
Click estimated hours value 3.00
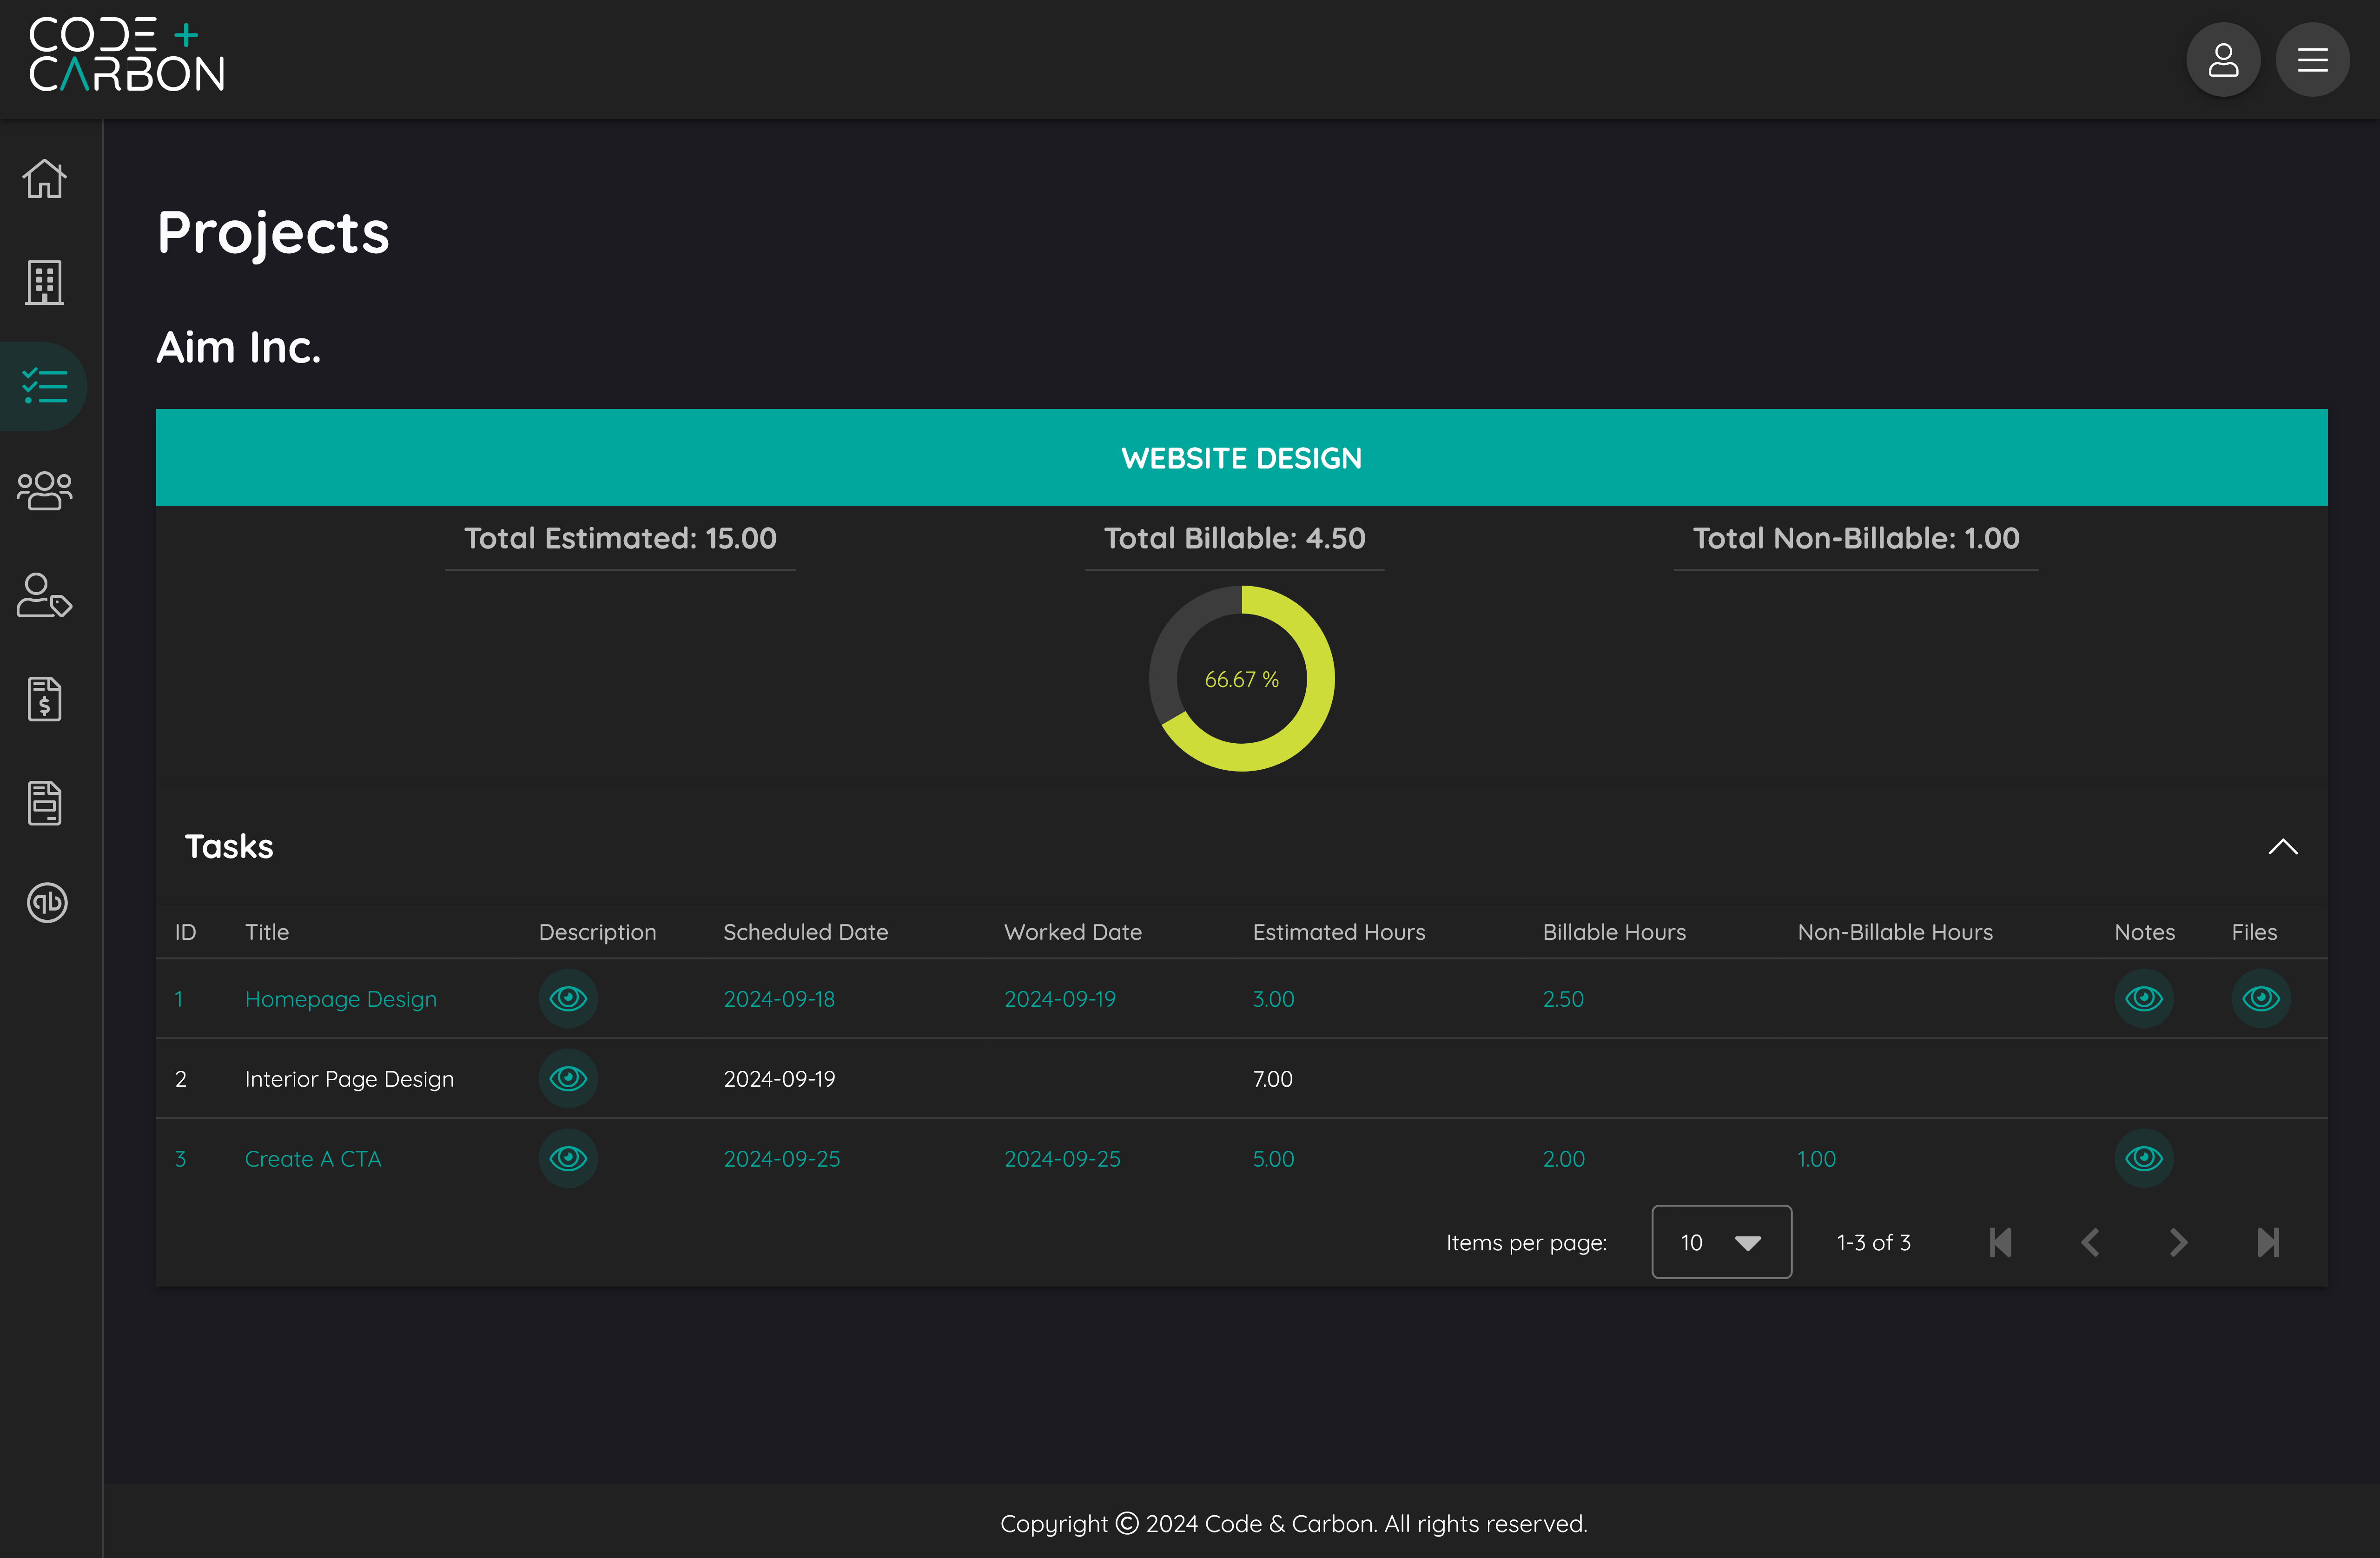coord(1273,999)
